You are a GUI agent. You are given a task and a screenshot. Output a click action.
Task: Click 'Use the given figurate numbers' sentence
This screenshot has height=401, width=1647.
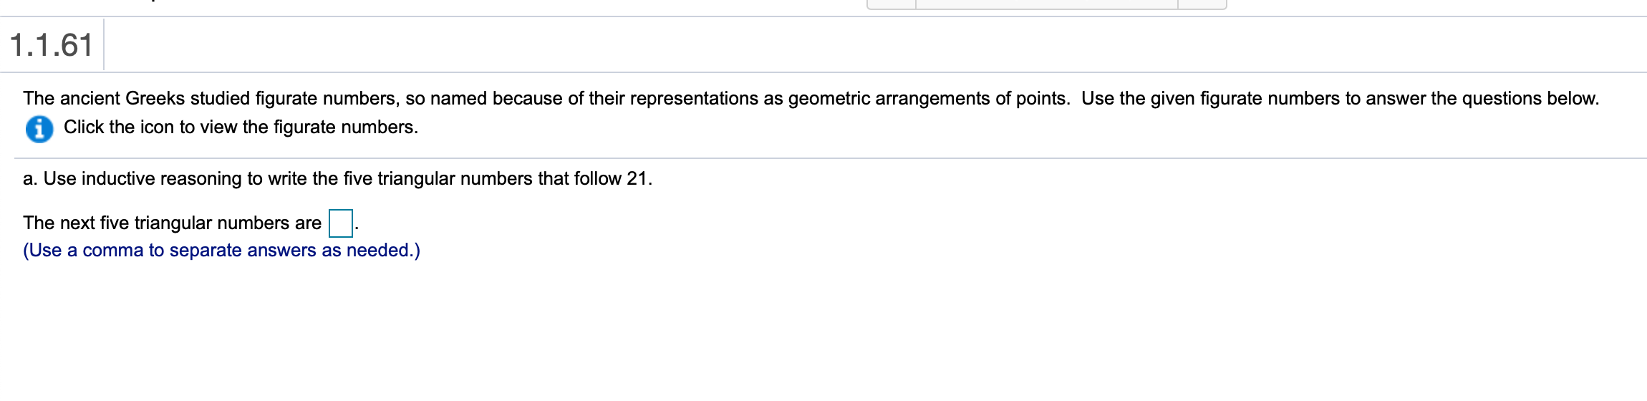tap(1210, 99)
